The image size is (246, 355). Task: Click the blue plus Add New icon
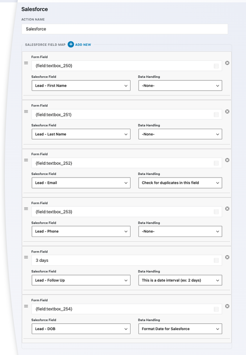pyautogui.click(x=71, y=44)
